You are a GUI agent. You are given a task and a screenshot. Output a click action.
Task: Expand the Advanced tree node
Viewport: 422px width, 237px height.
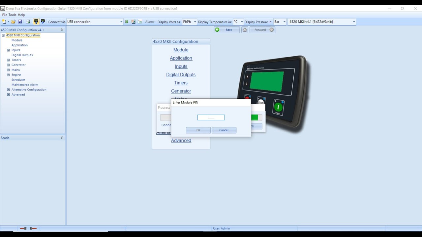9,94
